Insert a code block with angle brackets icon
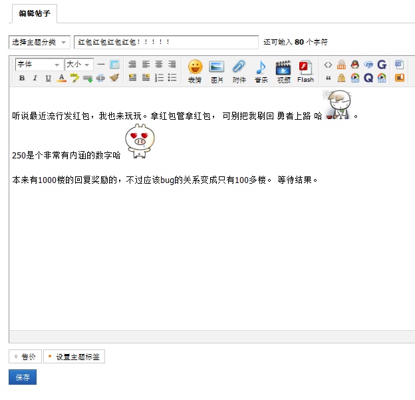The width and height of the screenshot is (415, 400). [x=328, y=65]
